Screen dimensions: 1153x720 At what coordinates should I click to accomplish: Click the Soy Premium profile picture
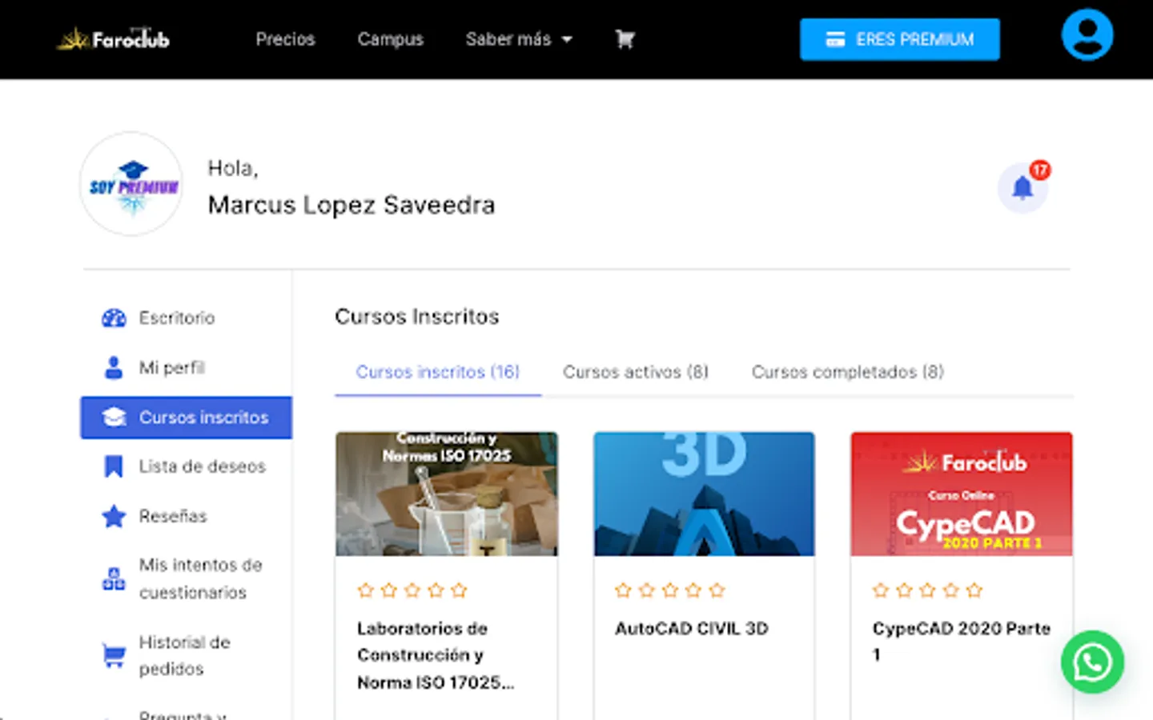(131, 184)
